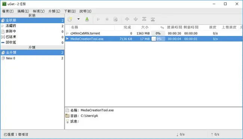
Task: Click the status icon beside cJ49mCxNRN.torrent
Action: coord(67,33)
